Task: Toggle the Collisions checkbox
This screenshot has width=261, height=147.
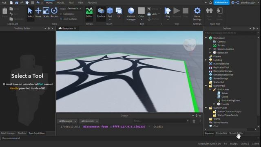Action: tap(61, 14)
